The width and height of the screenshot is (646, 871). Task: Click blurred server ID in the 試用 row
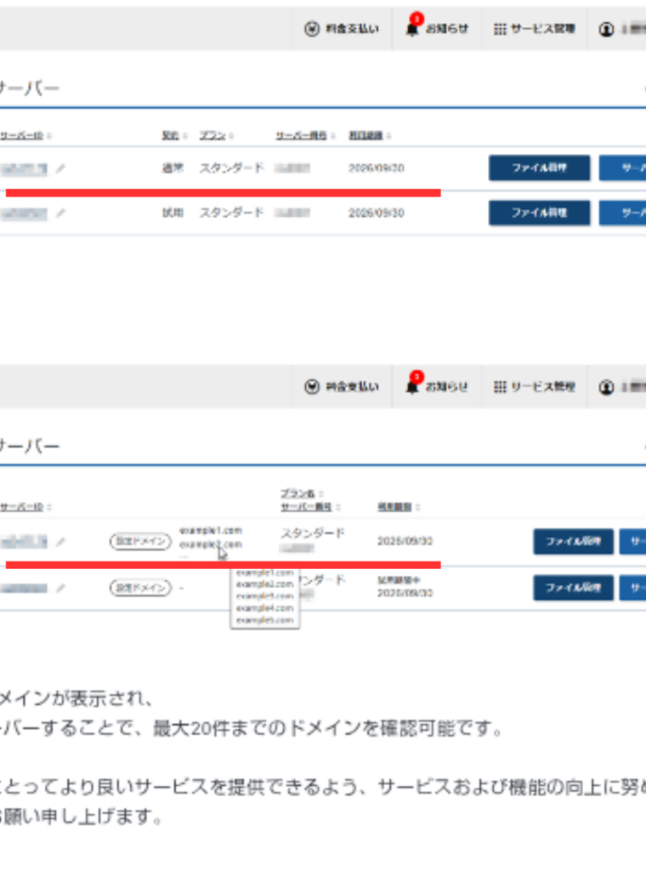tap(24, 213)
